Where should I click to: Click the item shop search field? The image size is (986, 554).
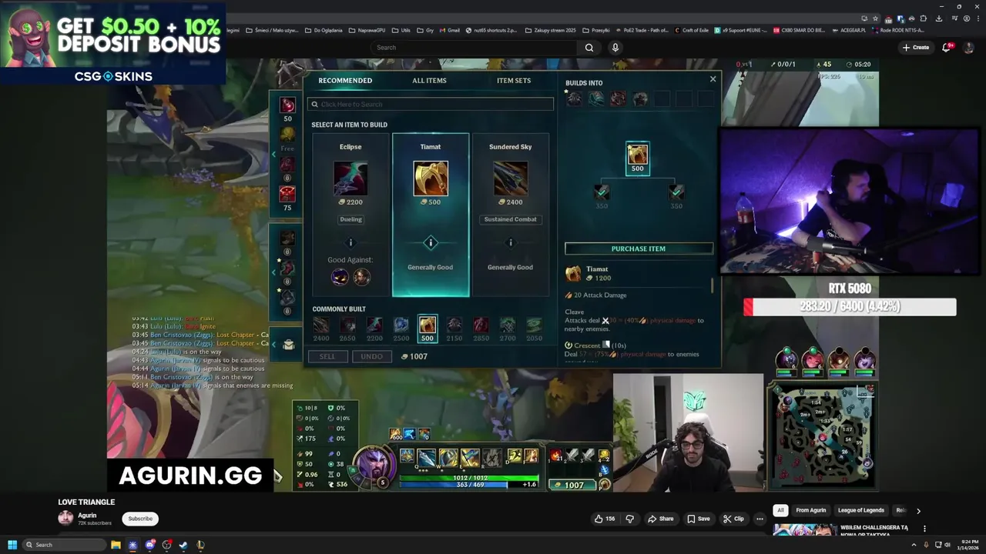(x=430, y=104)
